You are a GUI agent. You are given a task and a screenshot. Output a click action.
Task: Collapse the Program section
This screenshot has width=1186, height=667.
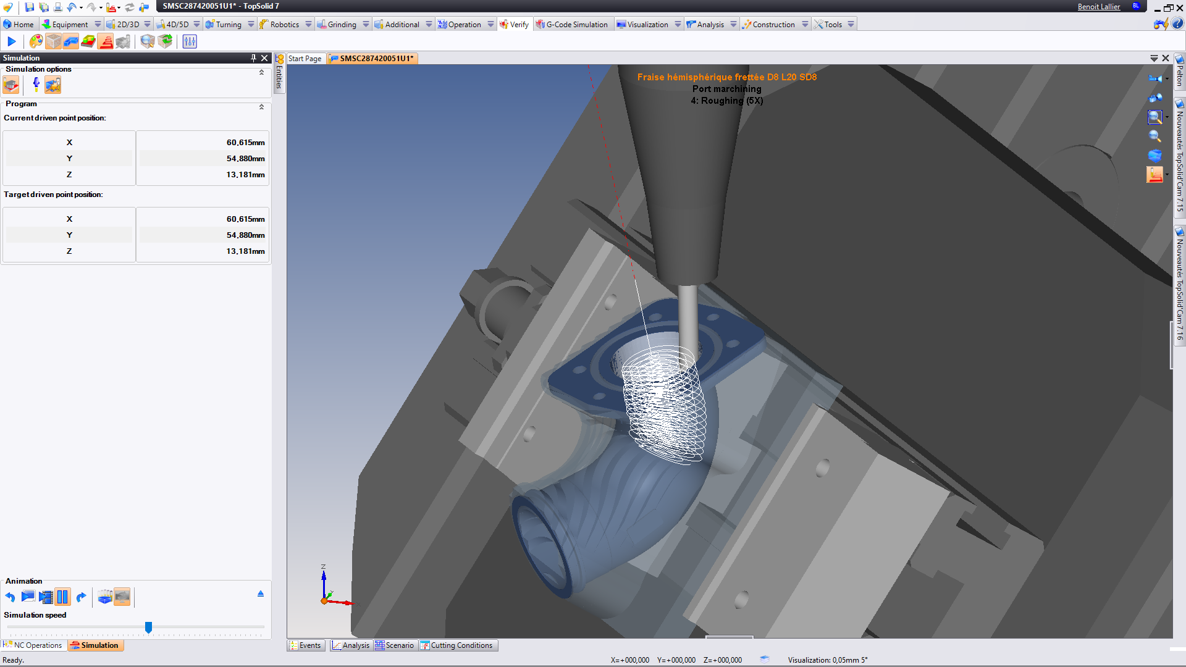pyautogui.click(x=261, y=107)
